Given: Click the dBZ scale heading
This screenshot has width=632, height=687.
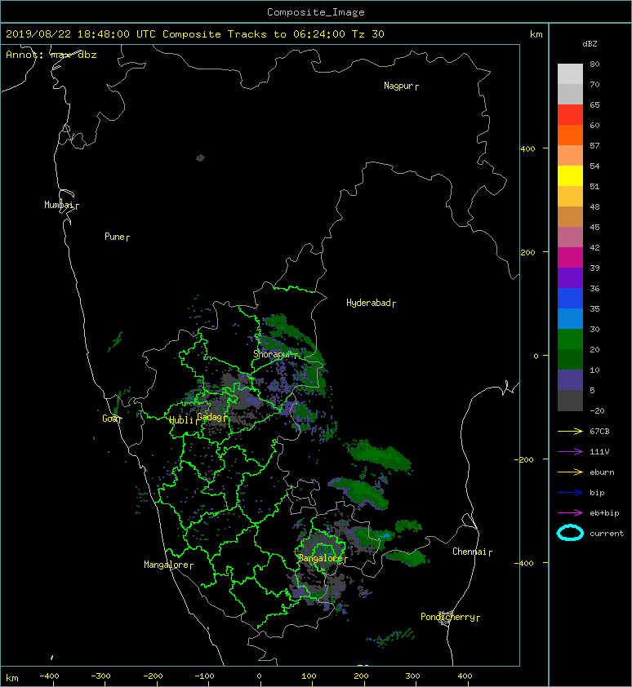Looking at the screenshot, I should pos(590,44).
